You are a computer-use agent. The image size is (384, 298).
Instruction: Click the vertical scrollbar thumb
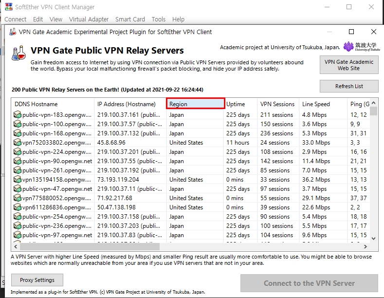pyautogui.click(x=373, y=111)
